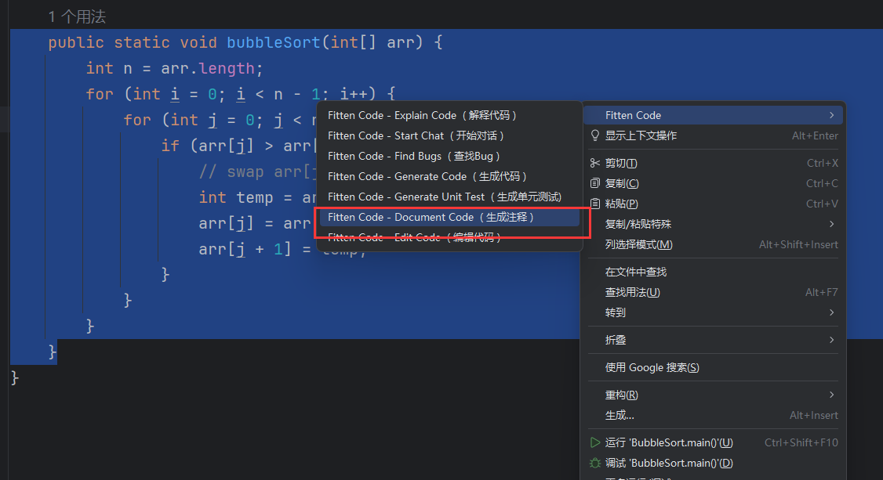Click the paste clipboard icon
Screen dimensions: 883x480
click(x=594, y=204)
